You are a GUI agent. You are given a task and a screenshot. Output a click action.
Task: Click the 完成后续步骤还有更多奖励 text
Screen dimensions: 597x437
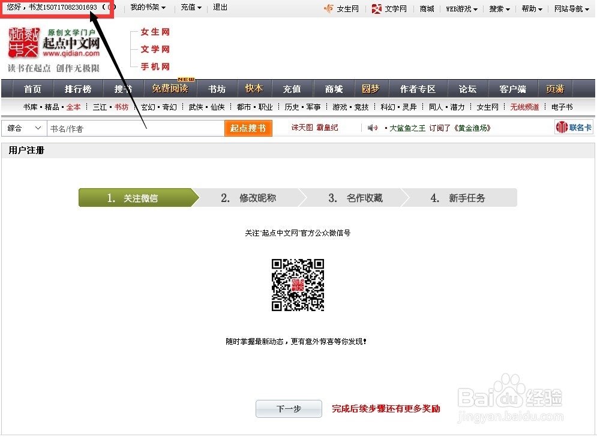tap(386, 409)
